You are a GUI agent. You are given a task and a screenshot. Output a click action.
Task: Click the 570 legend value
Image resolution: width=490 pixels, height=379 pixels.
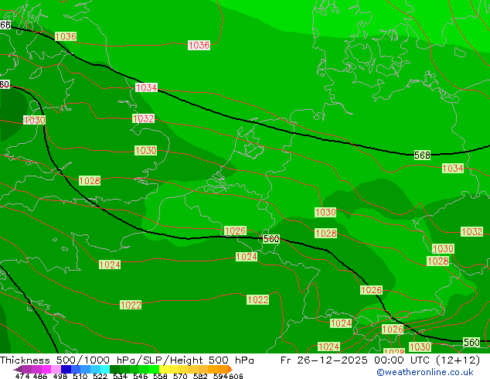[x=180, y=376]
